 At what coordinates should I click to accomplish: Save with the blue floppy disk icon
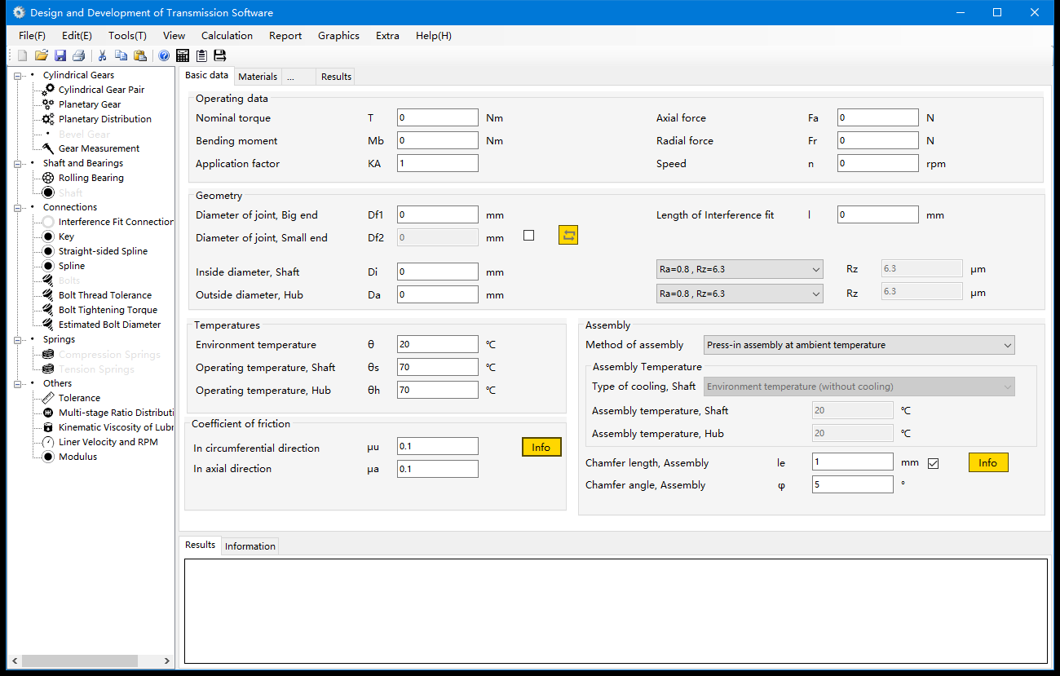(60, 55)
